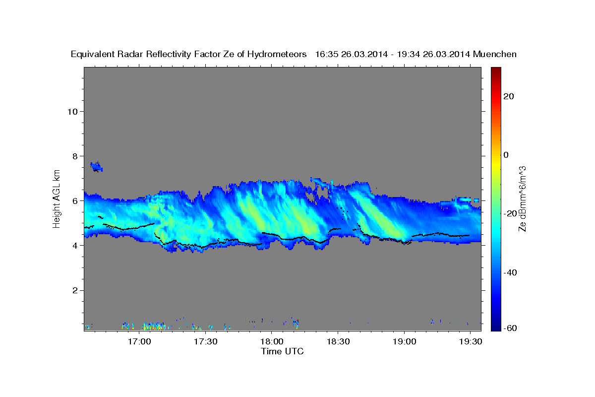Click the '18:30' time tick label
This screenshot has width=595, height=397.
click(x=338, y=342)
